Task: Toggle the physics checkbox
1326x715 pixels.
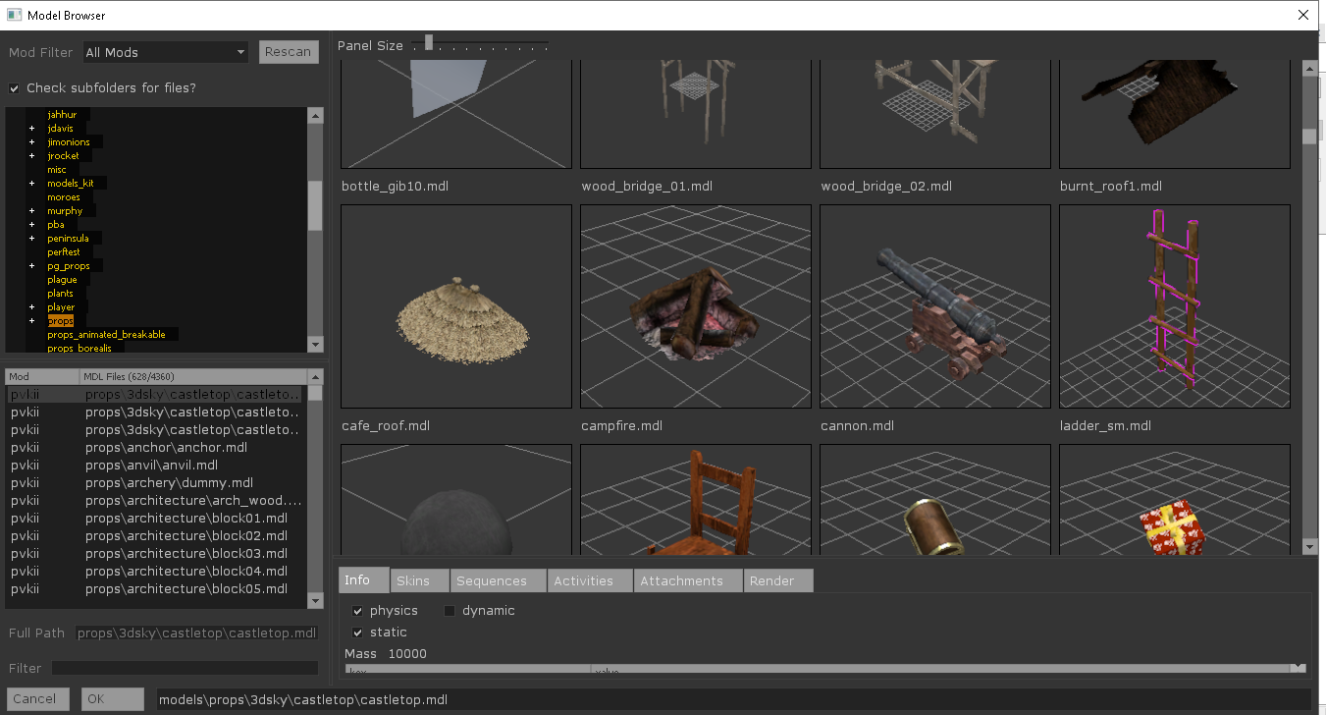Action: point(357,611)
